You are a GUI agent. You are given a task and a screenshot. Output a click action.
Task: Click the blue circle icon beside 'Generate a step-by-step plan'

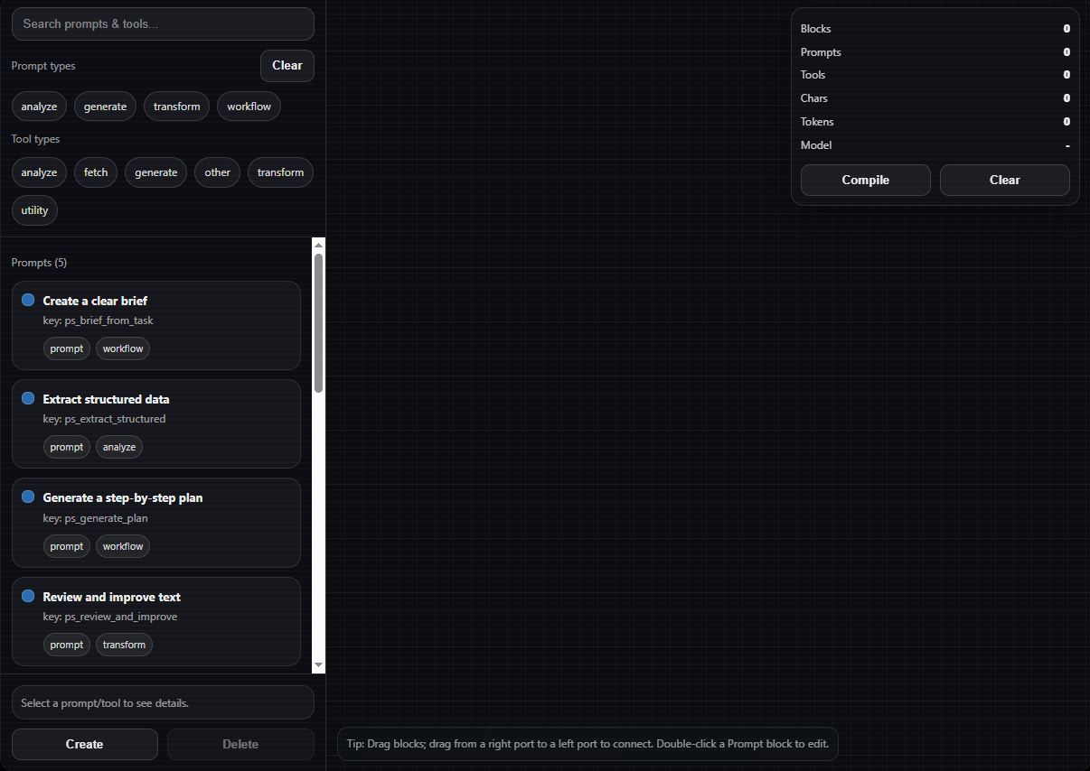point(27,497)
